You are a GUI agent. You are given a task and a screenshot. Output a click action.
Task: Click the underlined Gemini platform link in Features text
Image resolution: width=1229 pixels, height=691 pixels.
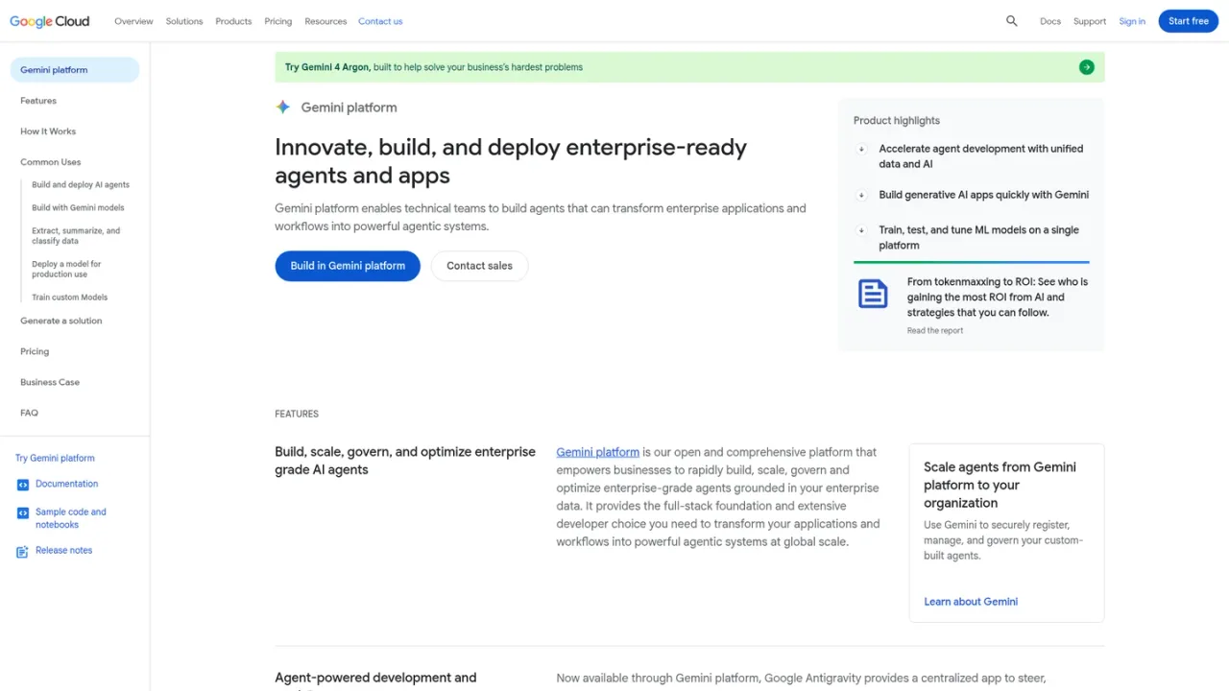point(597,452)
